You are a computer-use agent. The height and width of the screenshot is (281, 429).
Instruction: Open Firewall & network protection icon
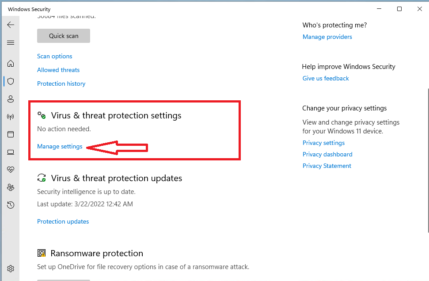pos(11,117)
